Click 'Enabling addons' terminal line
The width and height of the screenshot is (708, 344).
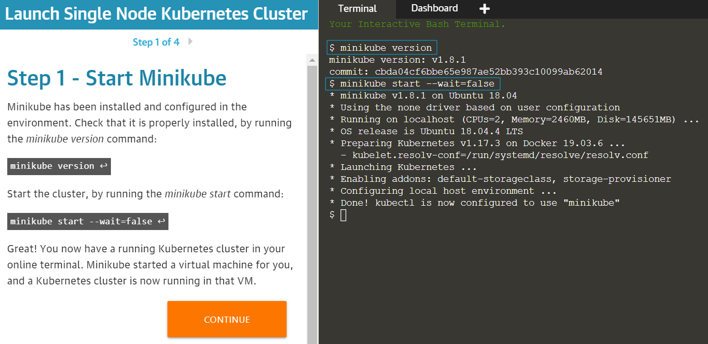pyautogui.click(x=500, y=179)
